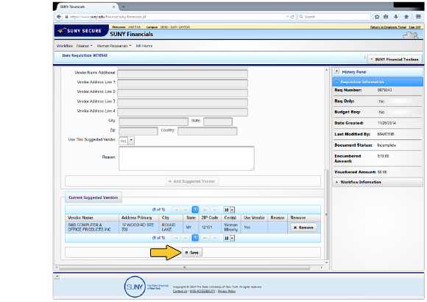
Task: Click last-page arrow in top paginator
Action: coord(214,210)
